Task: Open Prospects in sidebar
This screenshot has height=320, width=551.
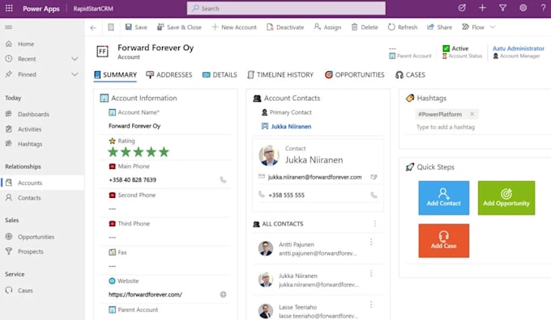Action: pos(31,251)
